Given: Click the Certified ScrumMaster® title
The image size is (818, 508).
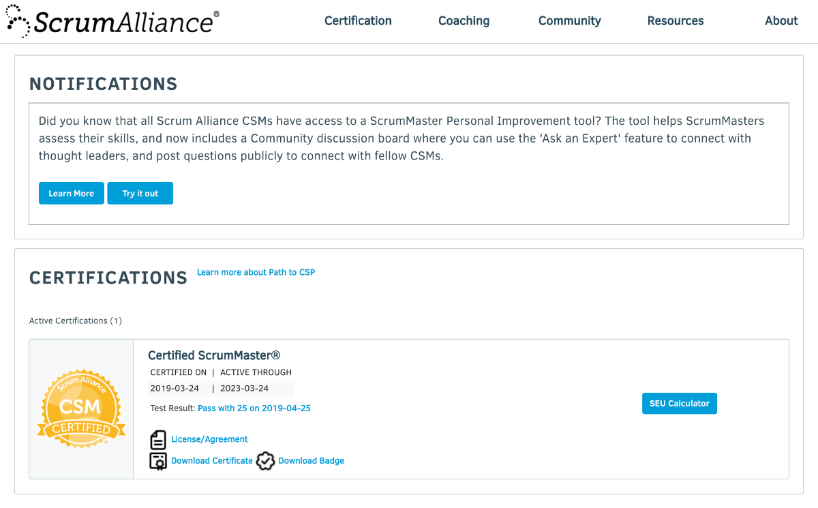Looking at the screenshot, I should click(x=214, y=355).
